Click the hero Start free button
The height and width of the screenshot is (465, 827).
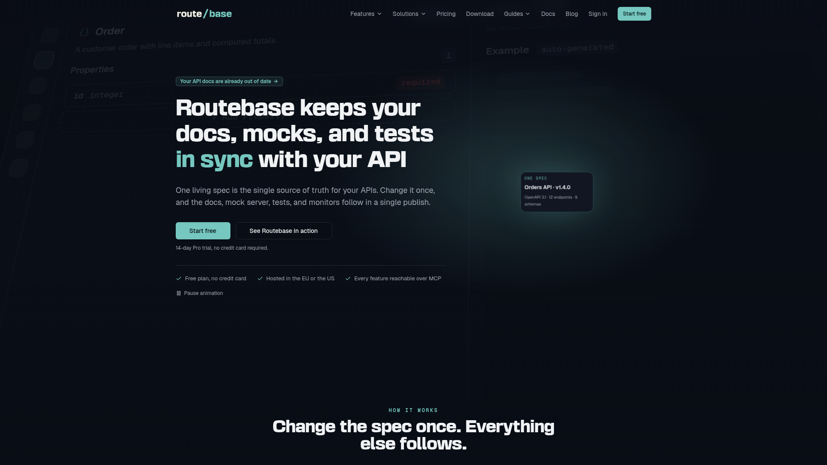coord(203,231)
